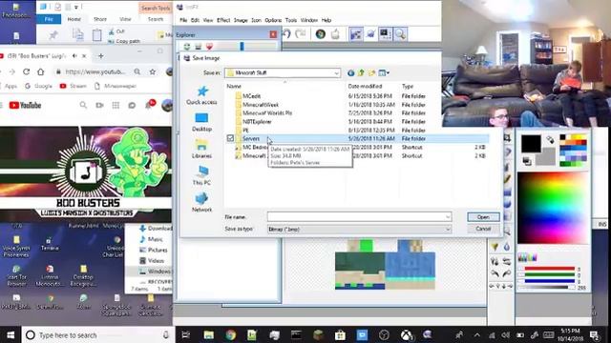The width and height of the screenshot is (611, 343).
Task: Click YouTube notifications bell icon
Action: (x=149, y=105)
